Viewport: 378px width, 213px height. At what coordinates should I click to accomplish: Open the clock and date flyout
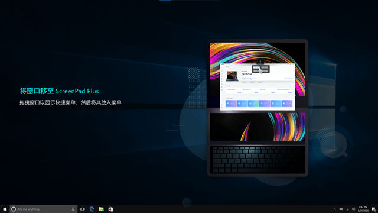click(363, 209)
